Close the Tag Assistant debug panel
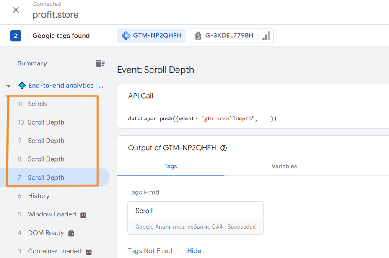 coord(16,10)
